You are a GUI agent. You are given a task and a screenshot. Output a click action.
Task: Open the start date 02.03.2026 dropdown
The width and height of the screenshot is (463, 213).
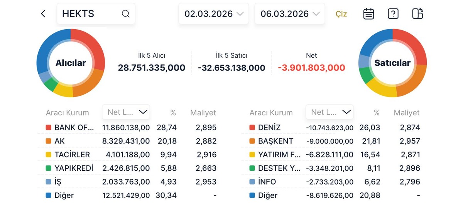(214, 14)
